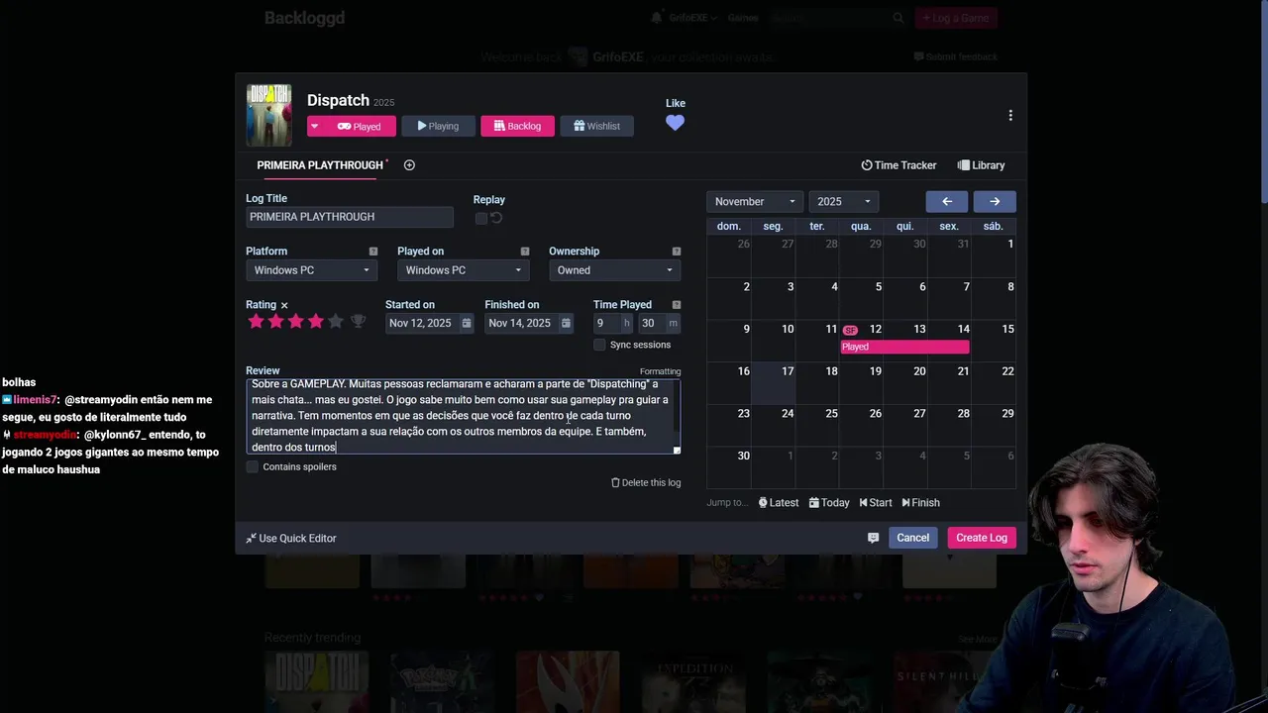This screenshot has width=1268, height=713.
Task: Click the notification bell in Backloggd header
Action: tap(656, 18)
